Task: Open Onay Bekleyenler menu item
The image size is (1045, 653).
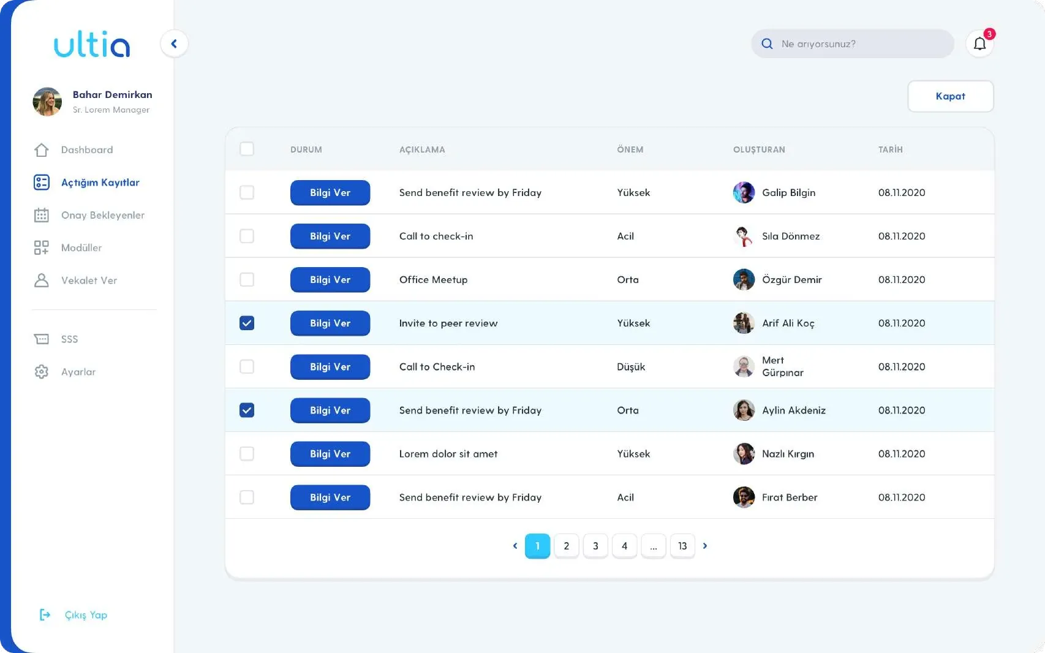Action: pos(103,215)
